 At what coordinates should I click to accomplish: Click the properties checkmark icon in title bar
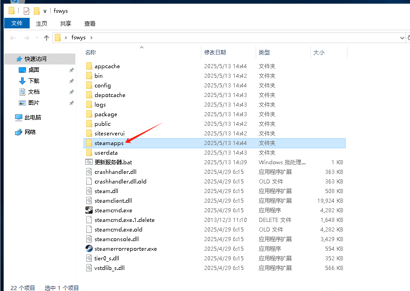point(26,11)
